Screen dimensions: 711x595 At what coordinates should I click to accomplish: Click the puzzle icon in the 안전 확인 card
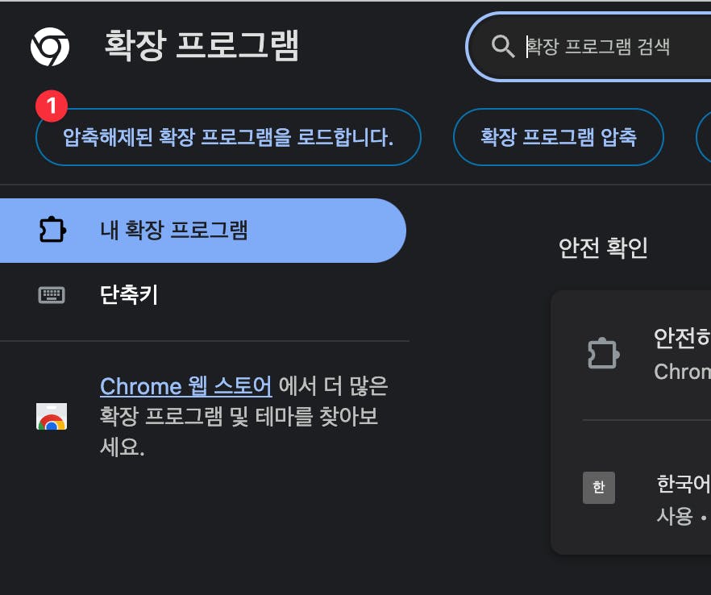[x=603, y=353]
